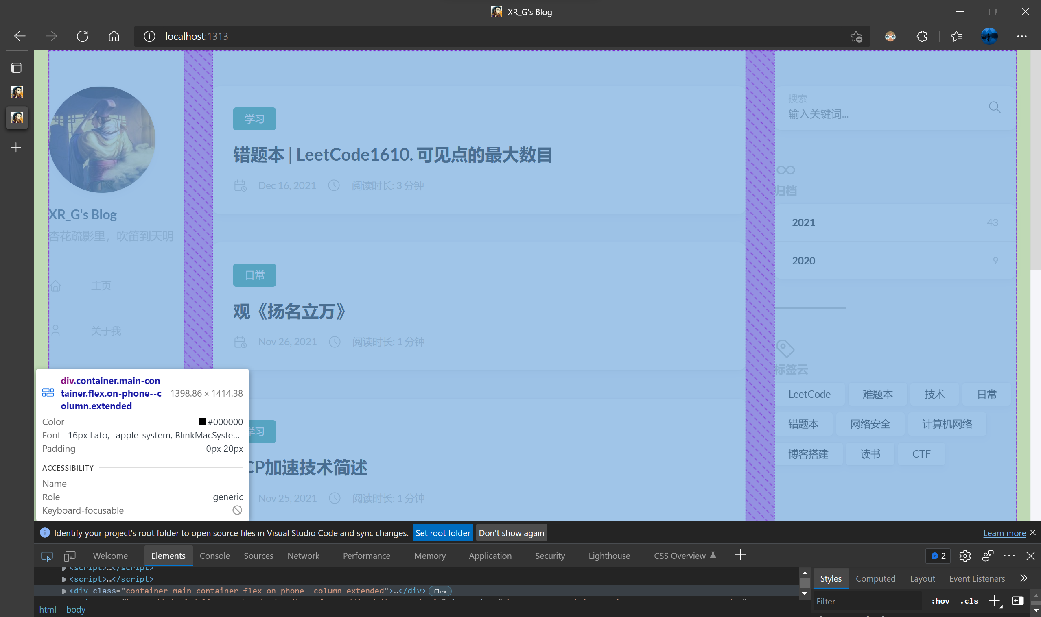Click the black color swatch in the tooltip

203,421
